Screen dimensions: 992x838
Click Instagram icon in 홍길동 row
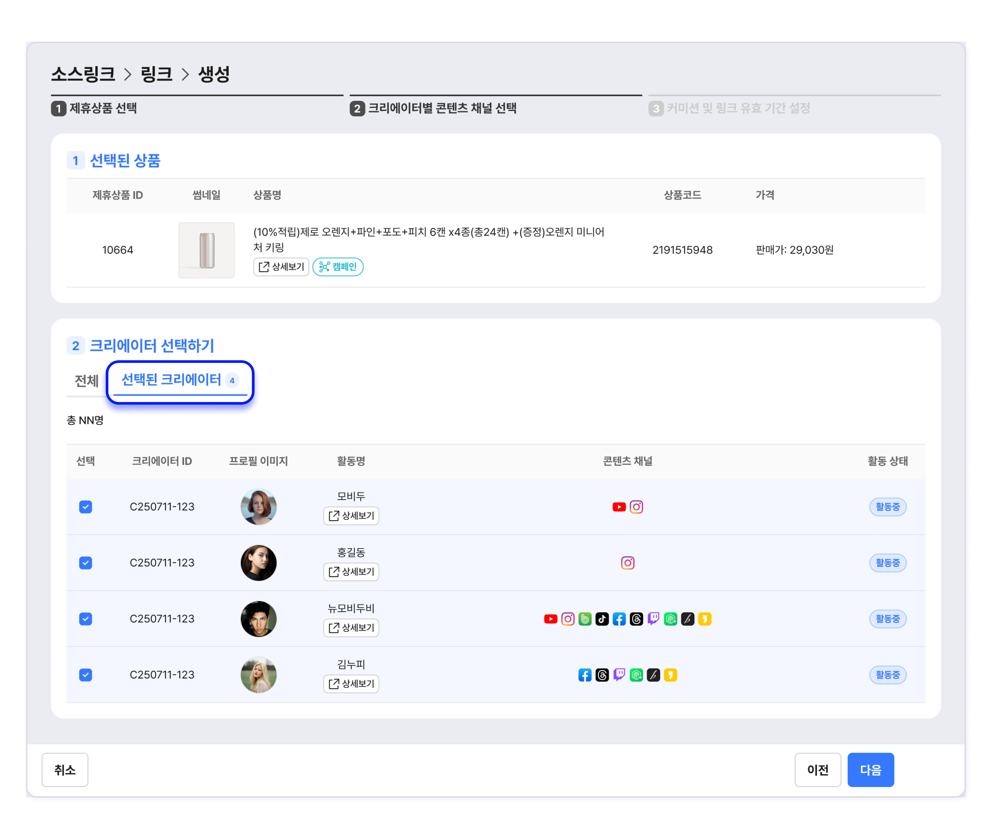tap(627, 563)
